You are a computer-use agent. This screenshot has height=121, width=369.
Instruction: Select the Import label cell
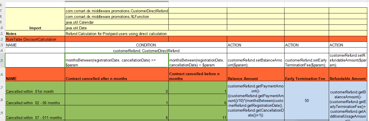[35, 28]
